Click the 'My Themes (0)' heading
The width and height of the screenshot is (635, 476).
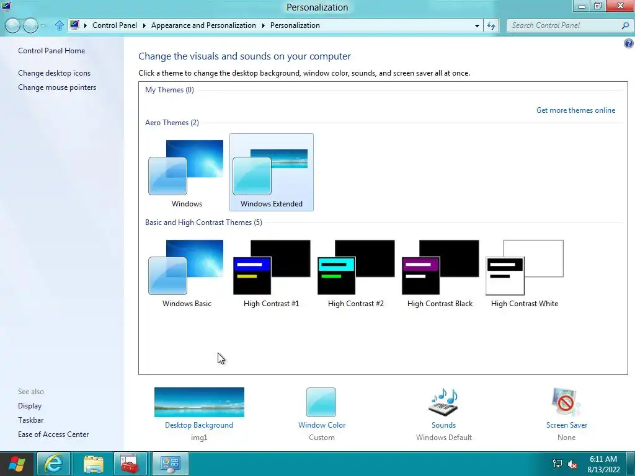[x=169, y=90]
